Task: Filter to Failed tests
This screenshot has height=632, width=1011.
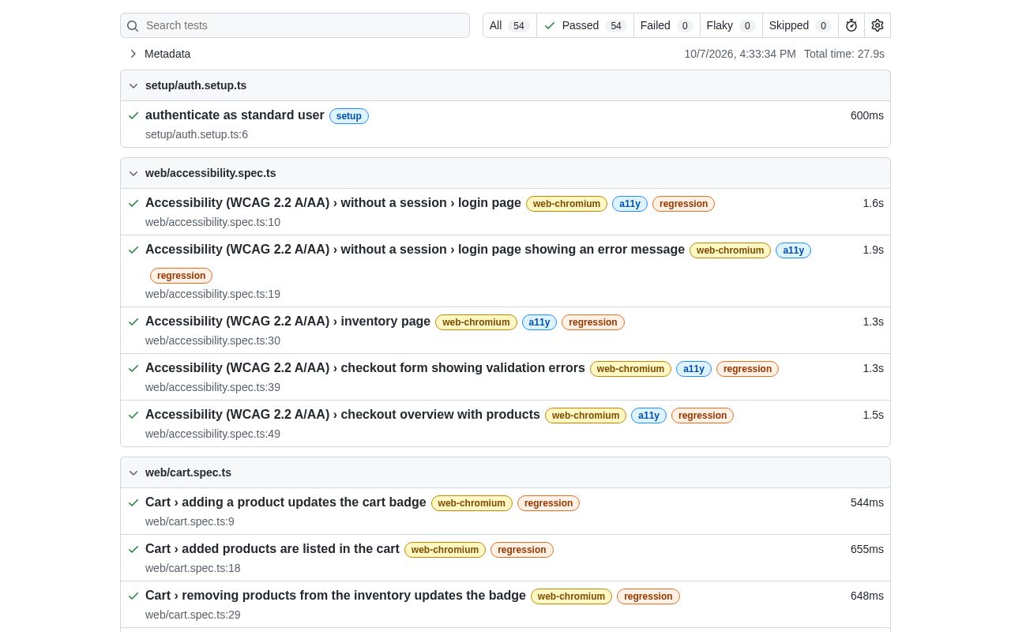Action: point(667,25)
